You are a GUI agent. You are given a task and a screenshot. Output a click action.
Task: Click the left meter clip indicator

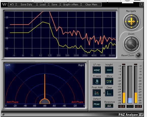124,64
